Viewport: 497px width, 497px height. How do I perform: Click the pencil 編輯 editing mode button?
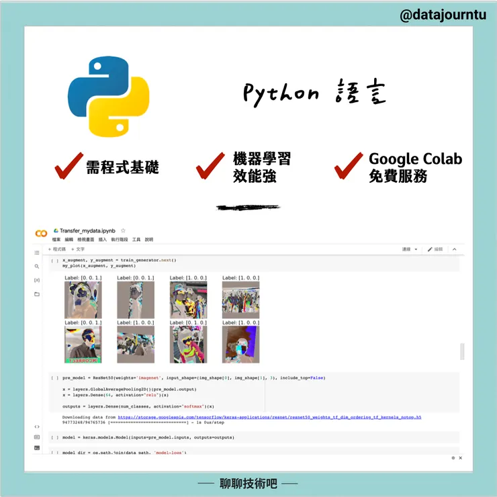pos(435,249)
